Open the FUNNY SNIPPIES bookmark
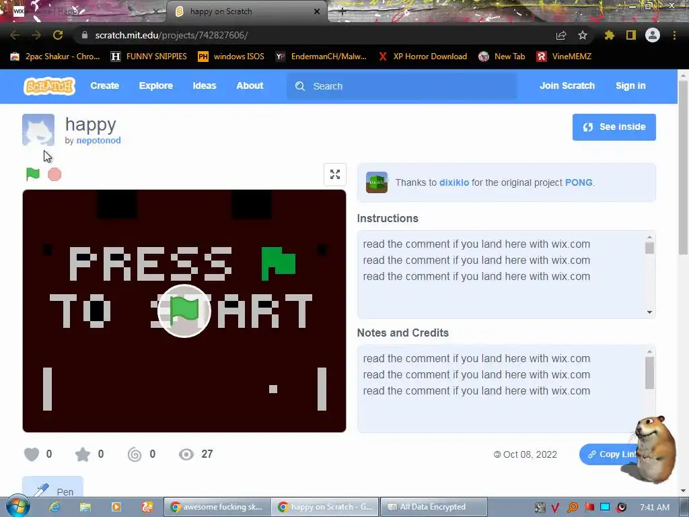 tap(149, 57)
